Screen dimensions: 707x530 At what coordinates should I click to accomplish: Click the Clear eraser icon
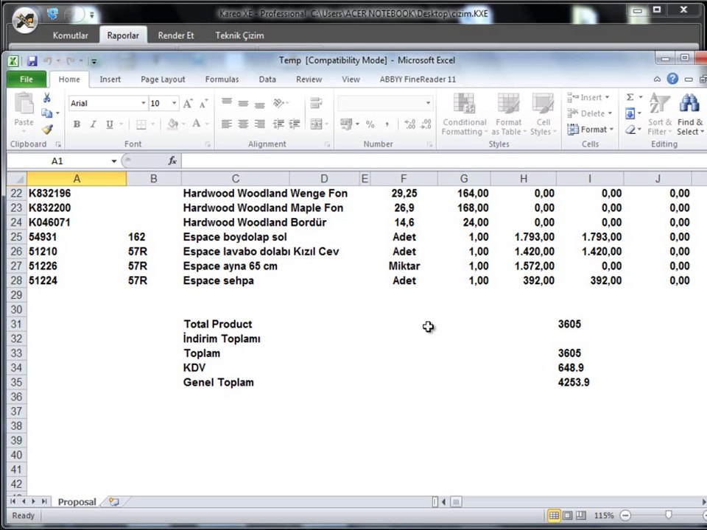click(630, 130)
